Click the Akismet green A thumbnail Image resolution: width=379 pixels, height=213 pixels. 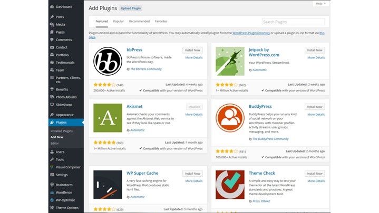[x=108, y=118]
